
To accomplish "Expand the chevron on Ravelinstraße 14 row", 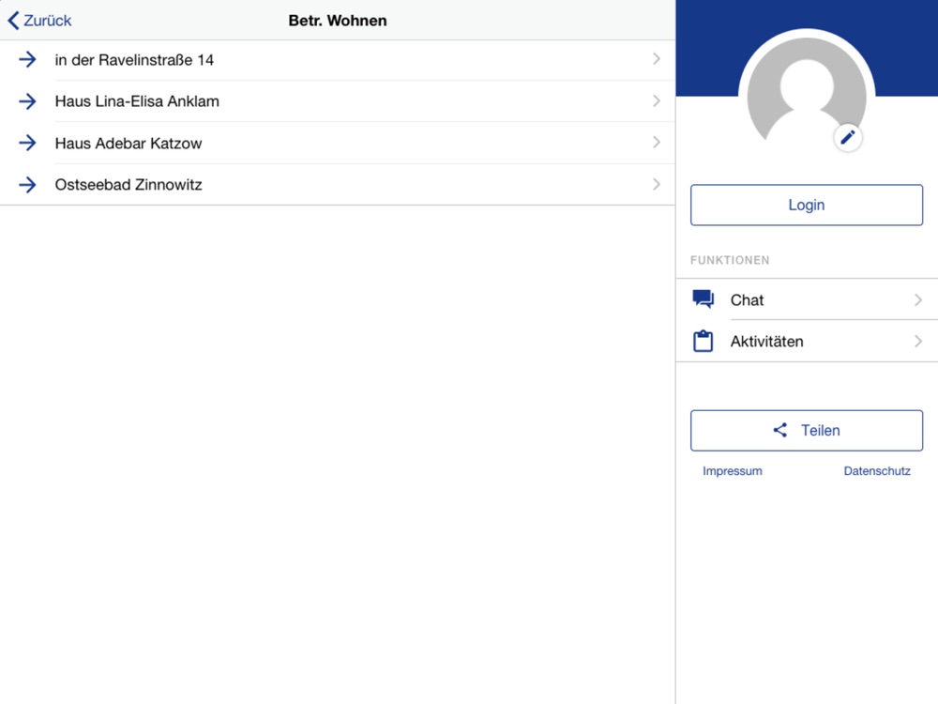I will (656, 59).
